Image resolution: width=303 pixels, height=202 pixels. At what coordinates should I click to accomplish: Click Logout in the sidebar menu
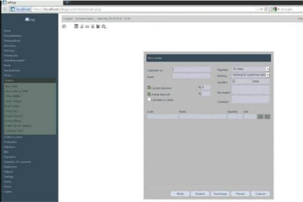pyautogui.click(x=8, y=192)
